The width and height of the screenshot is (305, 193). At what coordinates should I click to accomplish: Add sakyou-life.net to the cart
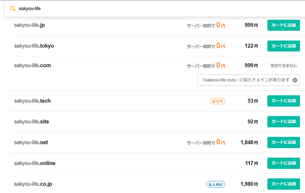tap(283, 142)
